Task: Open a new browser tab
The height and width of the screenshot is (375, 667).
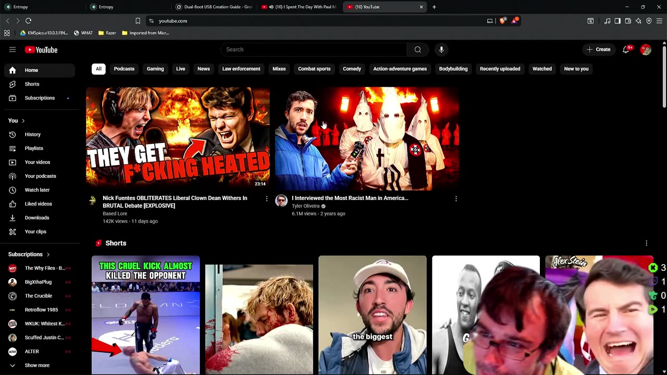Action: (434, 7)
